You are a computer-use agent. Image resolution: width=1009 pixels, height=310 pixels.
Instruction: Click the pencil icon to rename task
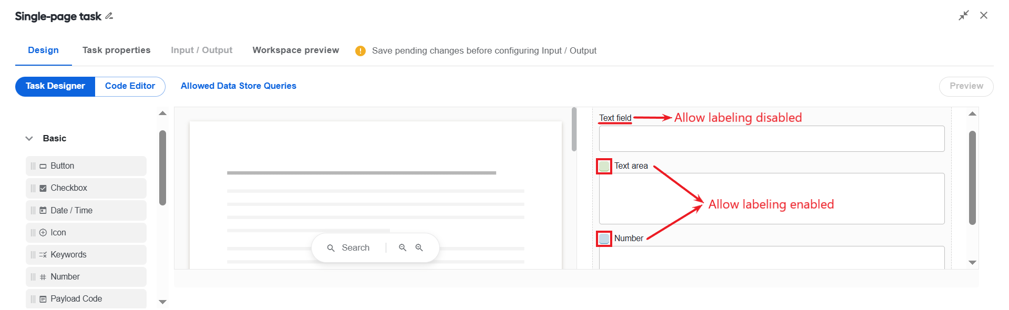point(109,16)
